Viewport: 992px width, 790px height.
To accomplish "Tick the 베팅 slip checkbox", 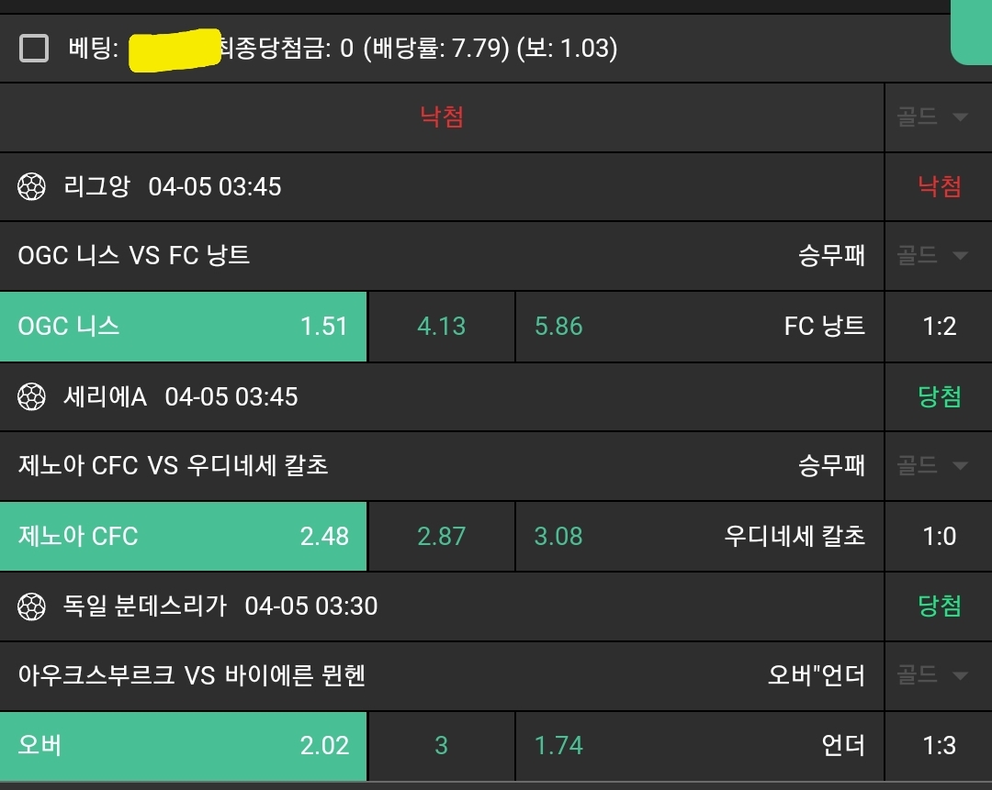I will (34, 49).
